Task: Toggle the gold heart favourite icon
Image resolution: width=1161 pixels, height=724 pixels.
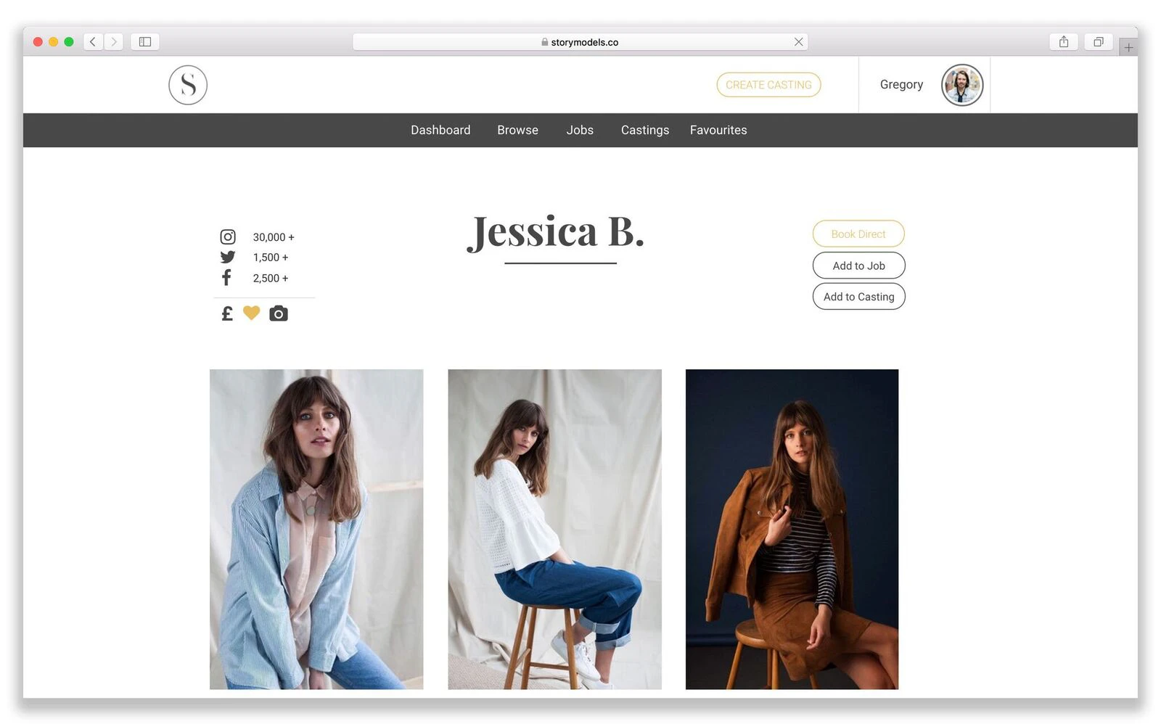Action: (251, 313)
